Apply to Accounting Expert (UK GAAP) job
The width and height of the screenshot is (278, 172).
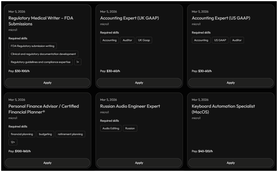point(139,83)
